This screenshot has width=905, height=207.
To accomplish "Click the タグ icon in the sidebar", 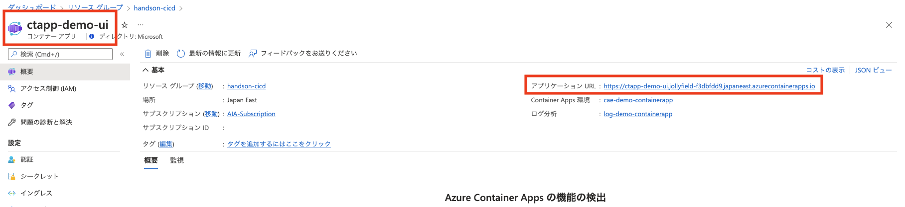I will click(12, 105).
